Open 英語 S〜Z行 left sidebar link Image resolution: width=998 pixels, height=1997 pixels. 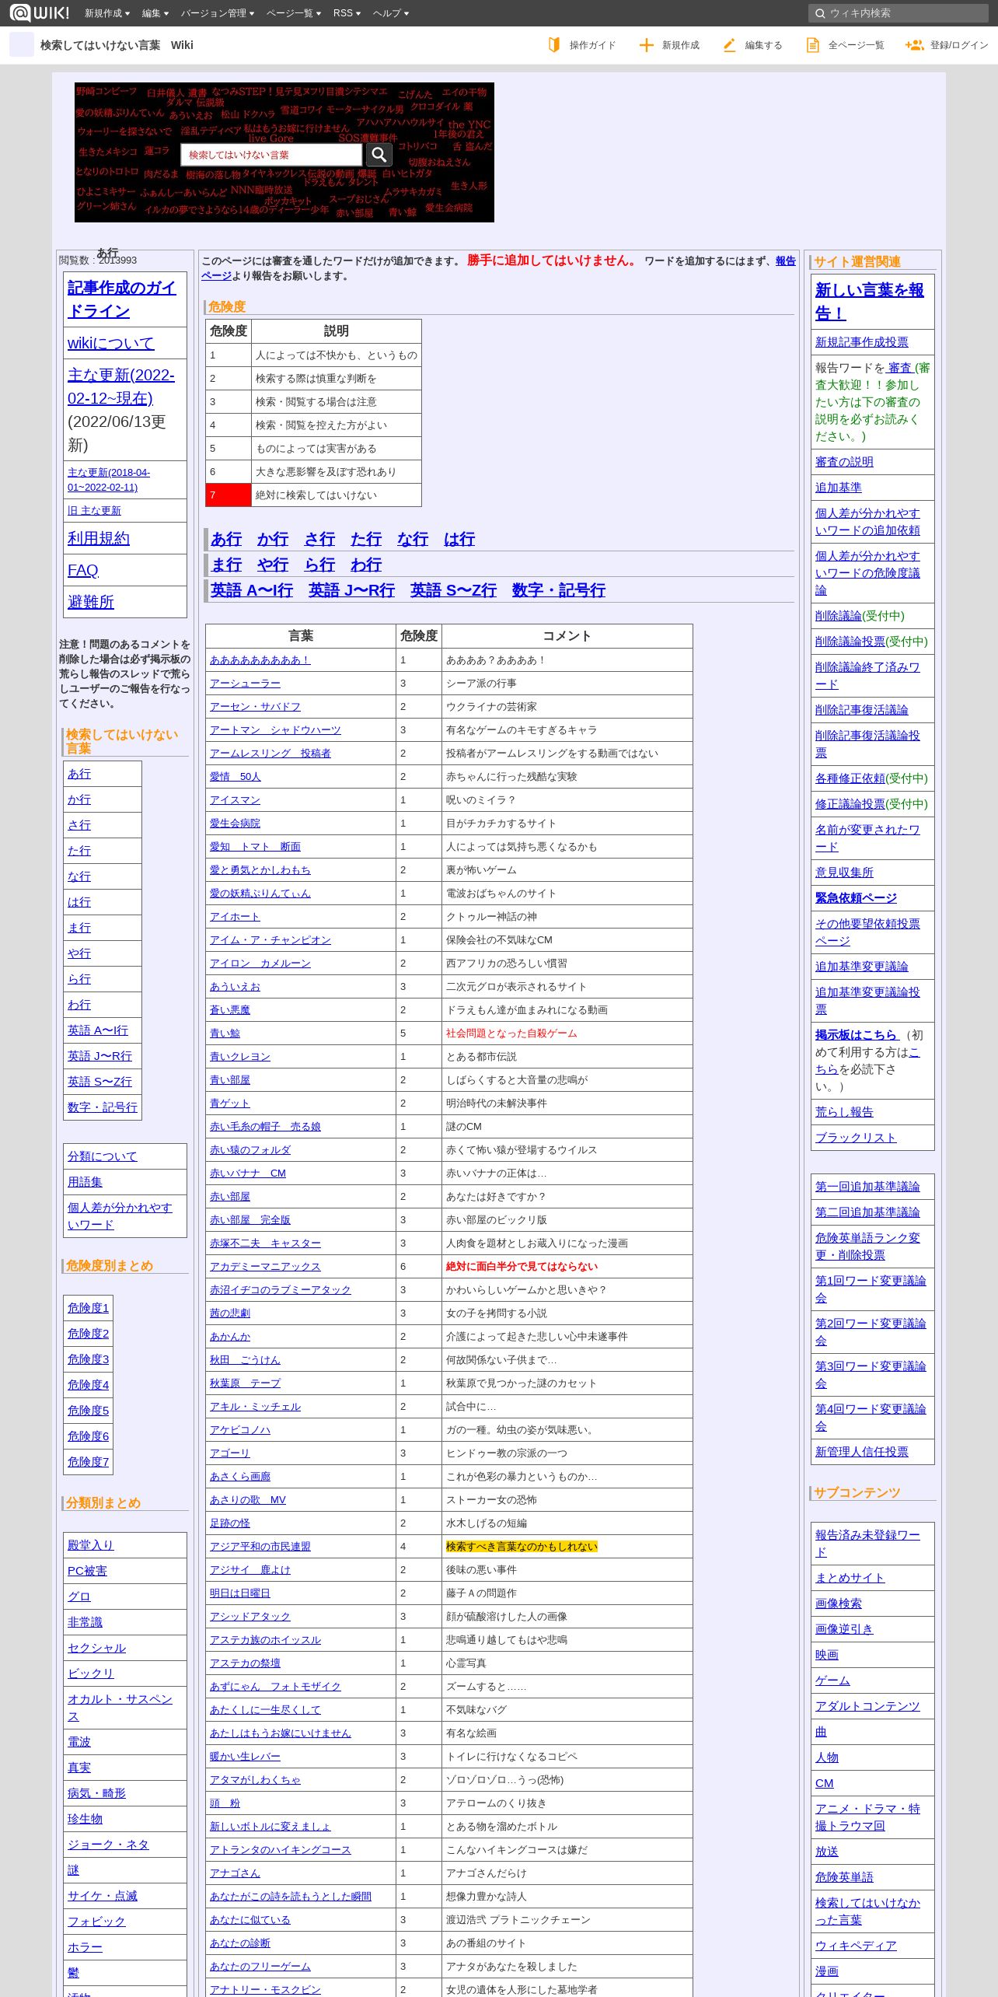click(99, 1081)
